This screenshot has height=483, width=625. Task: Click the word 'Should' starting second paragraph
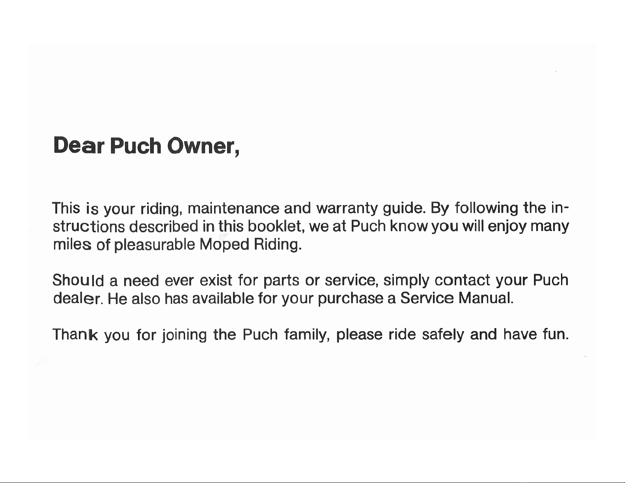78,280
